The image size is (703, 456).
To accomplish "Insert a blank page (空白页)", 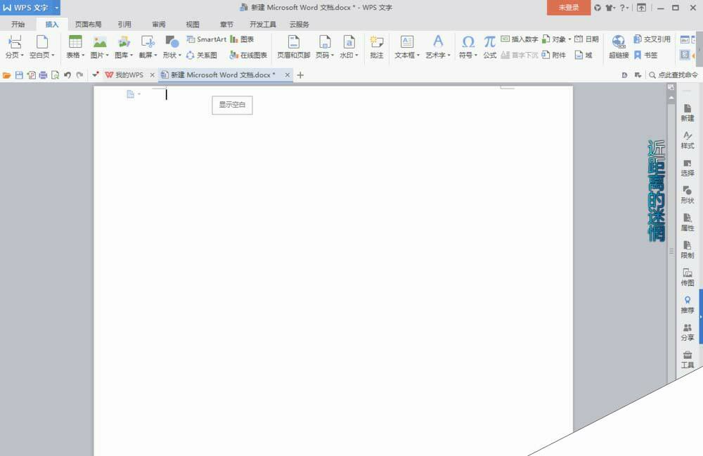I will (x=41, y=46).
